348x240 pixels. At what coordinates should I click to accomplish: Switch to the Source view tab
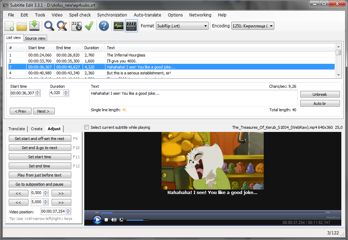(x=35, y=38)
